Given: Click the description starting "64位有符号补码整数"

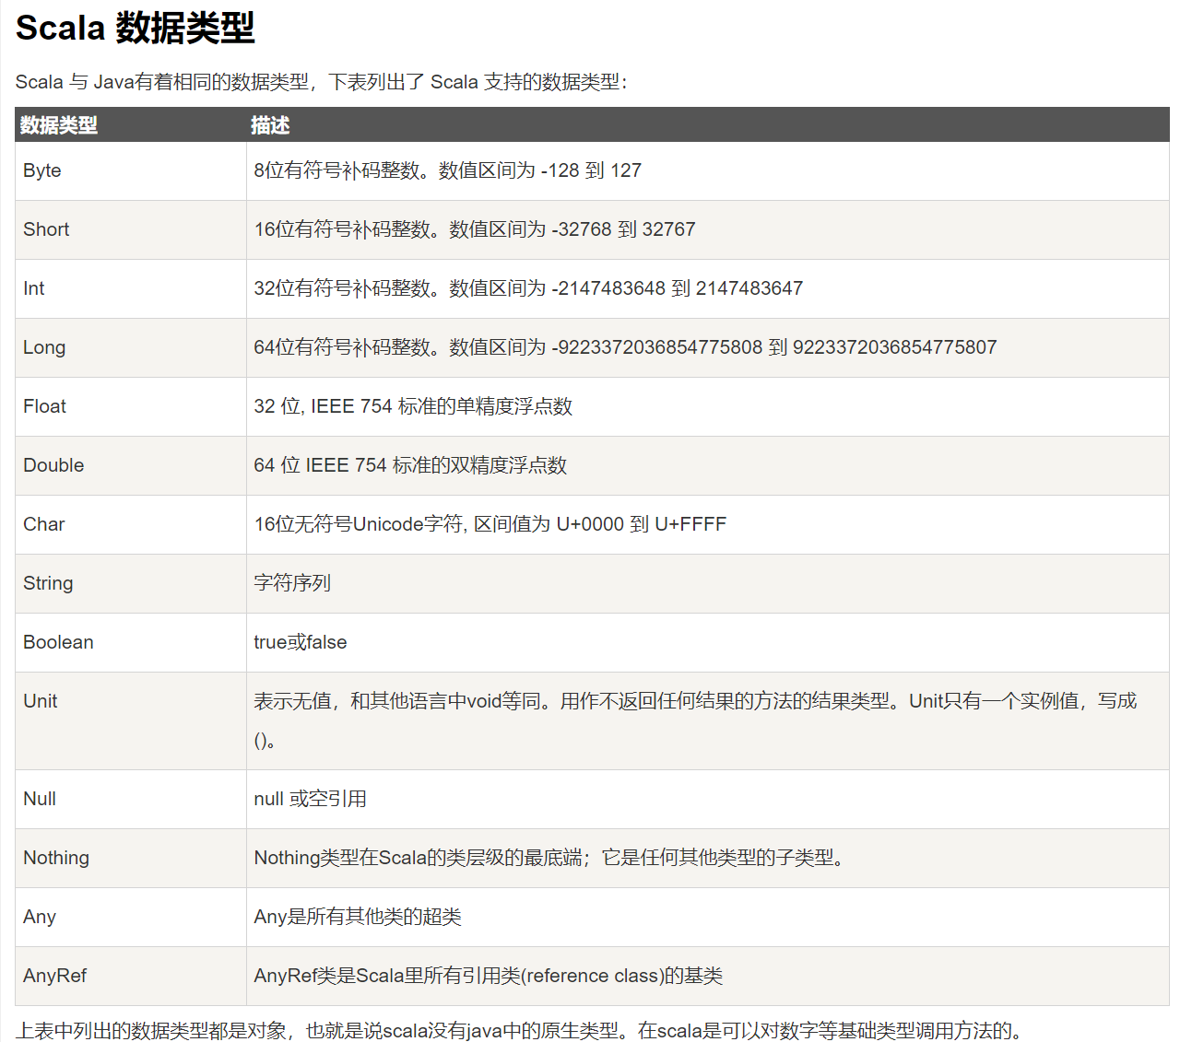Looking at the screenshot, I should 625,347.
